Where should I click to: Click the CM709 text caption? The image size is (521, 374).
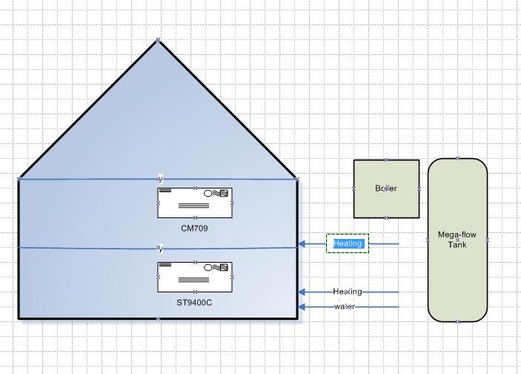pyautogui.click(x=194, y=229)
